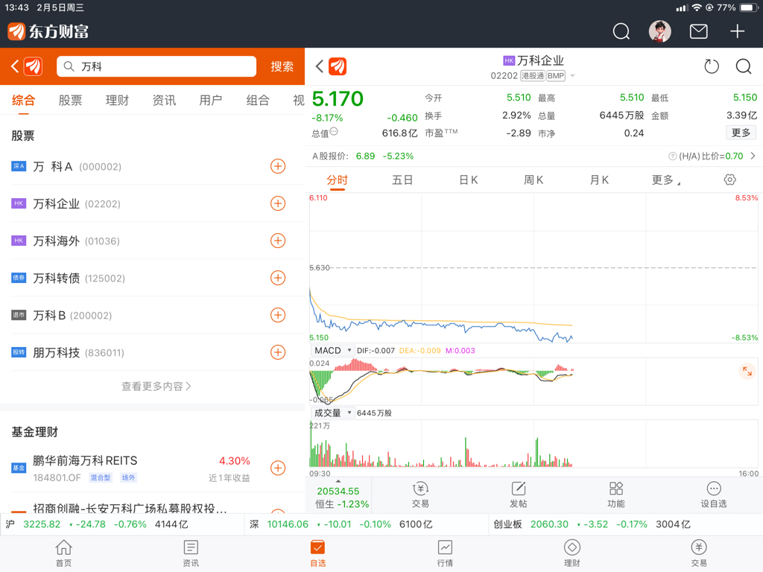Add 万科B (200002) to watchlist
This screenshot has width=763, height=572.
[278, 315]
